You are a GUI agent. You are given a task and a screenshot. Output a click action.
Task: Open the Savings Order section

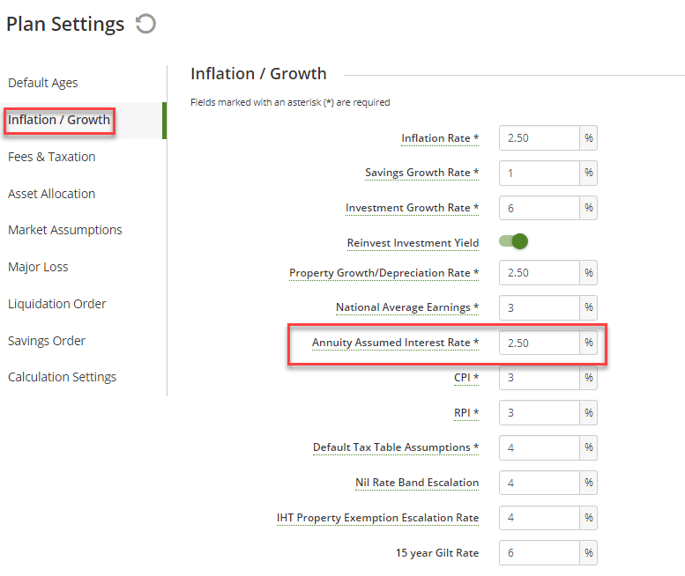pyautogui.click(x=47, y=341)
